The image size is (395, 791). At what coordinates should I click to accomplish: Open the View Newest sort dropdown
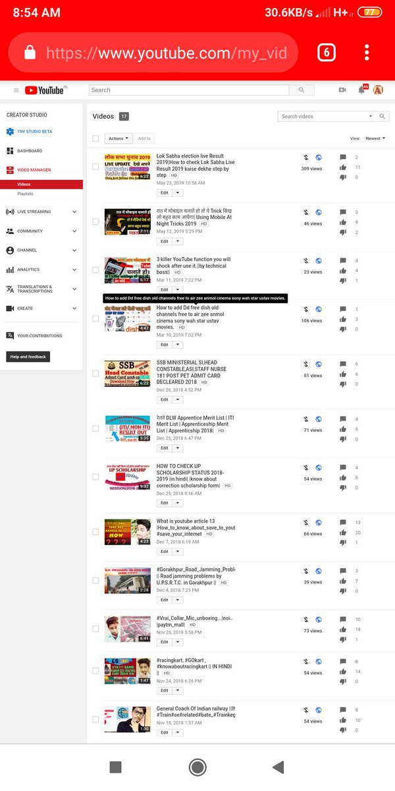click(x=375, y=138)
